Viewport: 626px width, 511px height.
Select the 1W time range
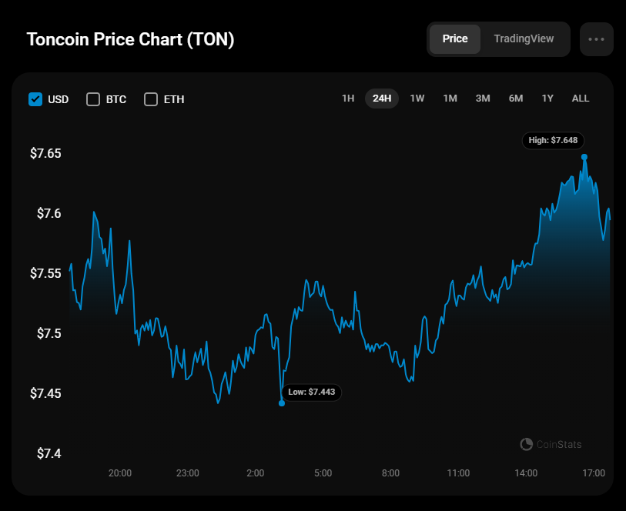click(417, 99)
